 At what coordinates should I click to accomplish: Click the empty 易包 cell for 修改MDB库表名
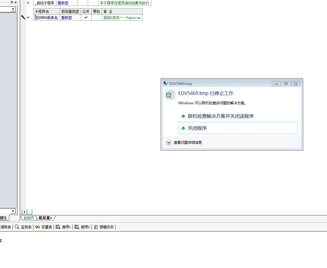(97, 18)
